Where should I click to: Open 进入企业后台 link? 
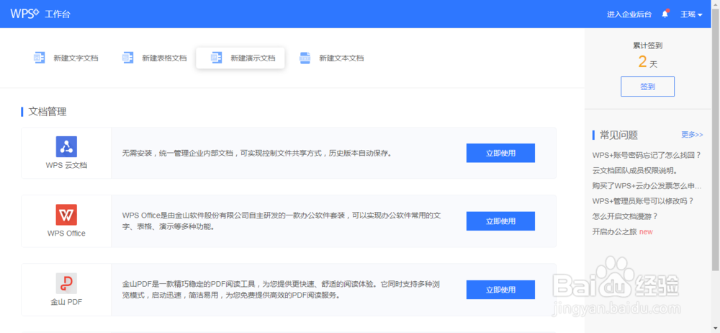(x=629, y=14)
